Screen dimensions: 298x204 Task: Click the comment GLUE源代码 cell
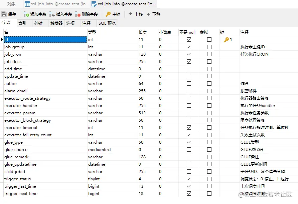click(269, 150)
